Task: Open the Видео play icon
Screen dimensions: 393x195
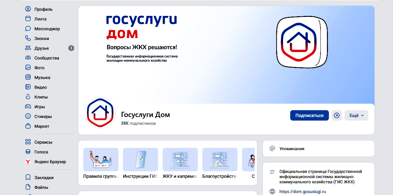Action: point(28,87)
